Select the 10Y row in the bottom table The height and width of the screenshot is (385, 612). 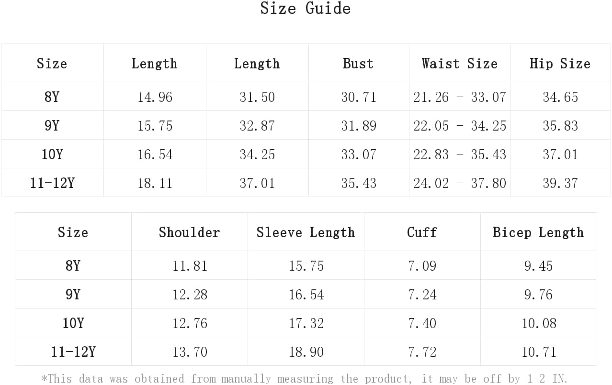306,323
